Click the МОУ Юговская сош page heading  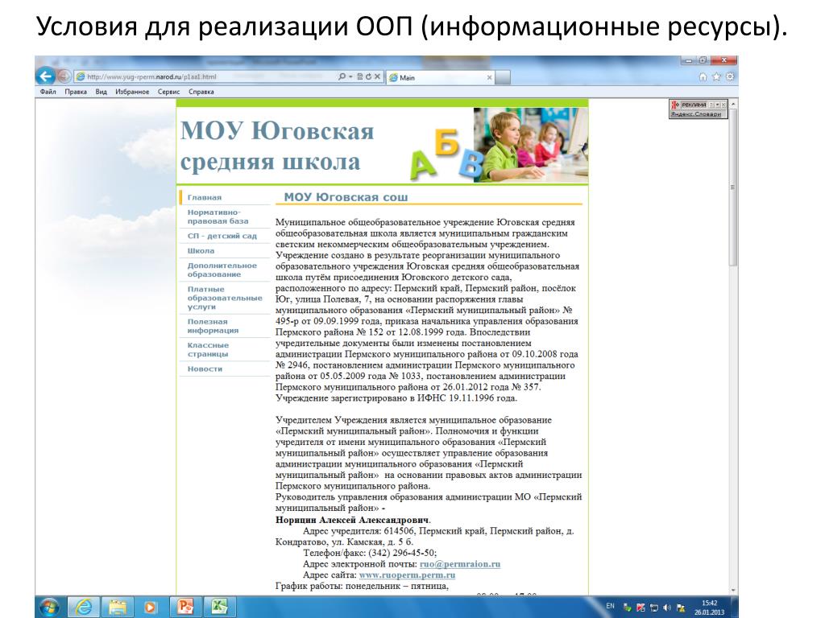(346, 197)
